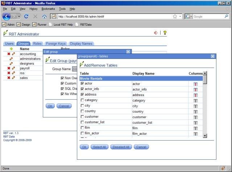This screenshot has height=172, width=232.
Task: Reload the page with the refresh icon
Action: [x=26, y=16]
